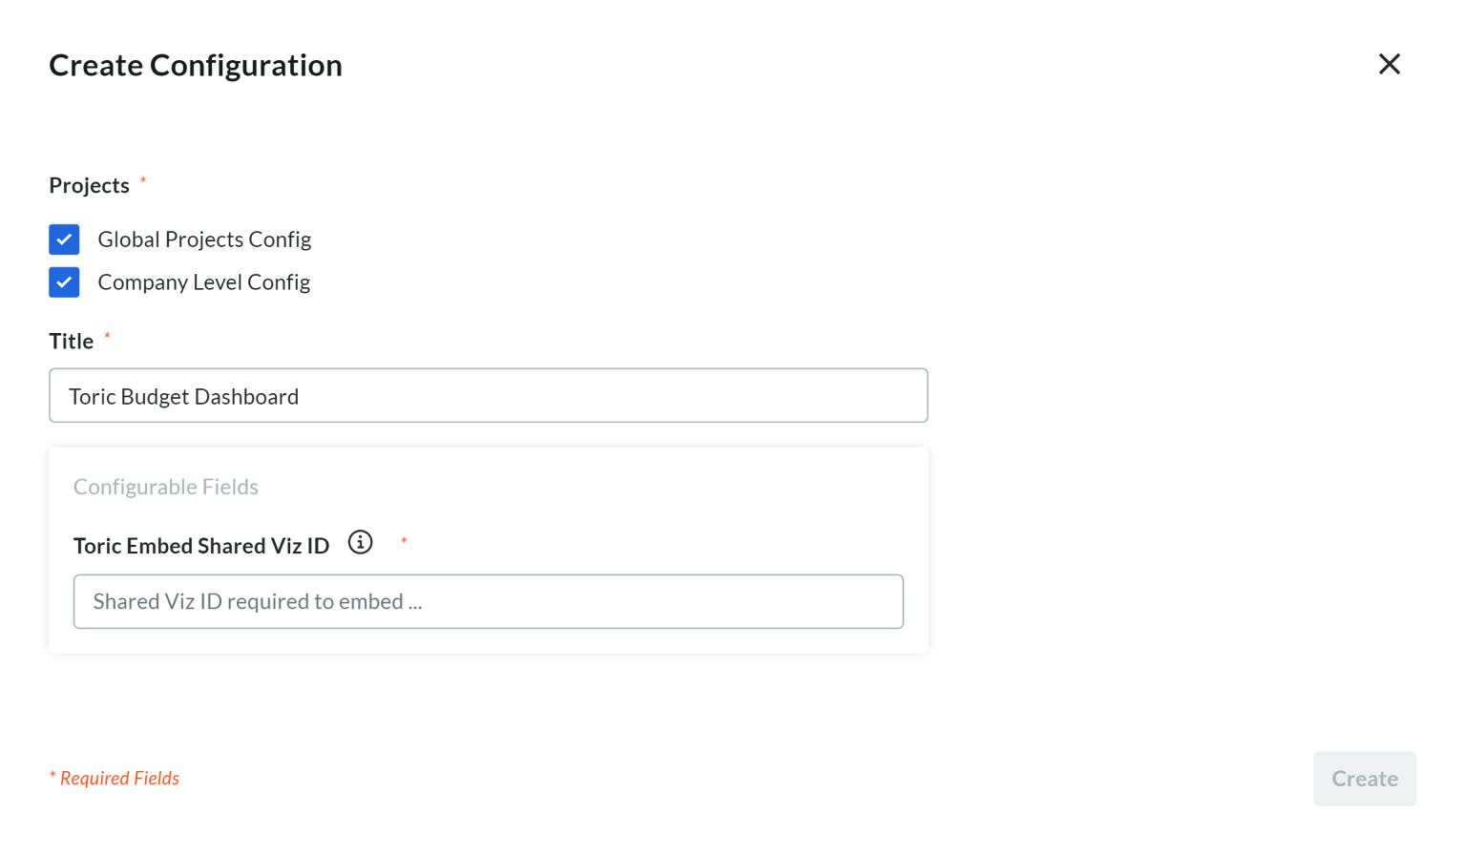The height and width of the screenshot is (855, 1466).
Task: Uncheck the Global Projects Config checkbox
Action: coord(64,240)
